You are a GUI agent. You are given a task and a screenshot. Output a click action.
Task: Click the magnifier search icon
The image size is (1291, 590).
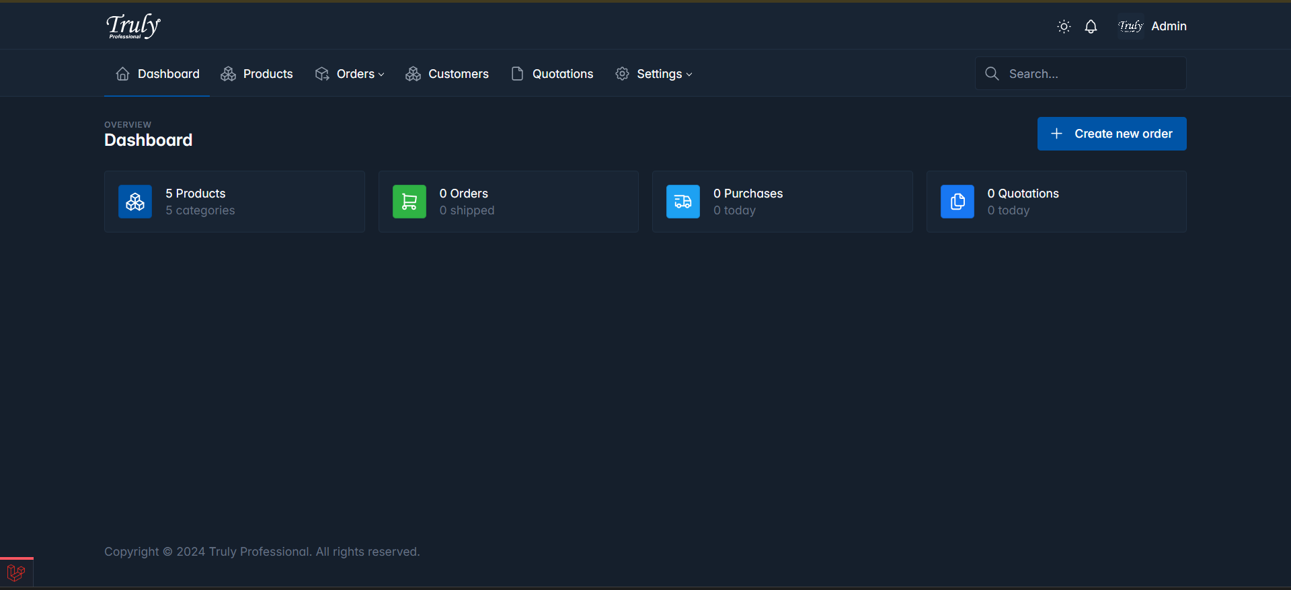pos(992,74)
